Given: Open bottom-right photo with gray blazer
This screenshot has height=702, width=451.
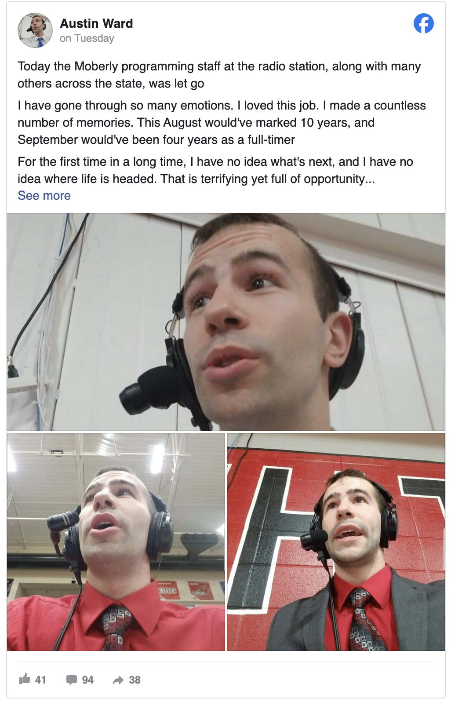Looking at the screenshot, I should (336, 542).
